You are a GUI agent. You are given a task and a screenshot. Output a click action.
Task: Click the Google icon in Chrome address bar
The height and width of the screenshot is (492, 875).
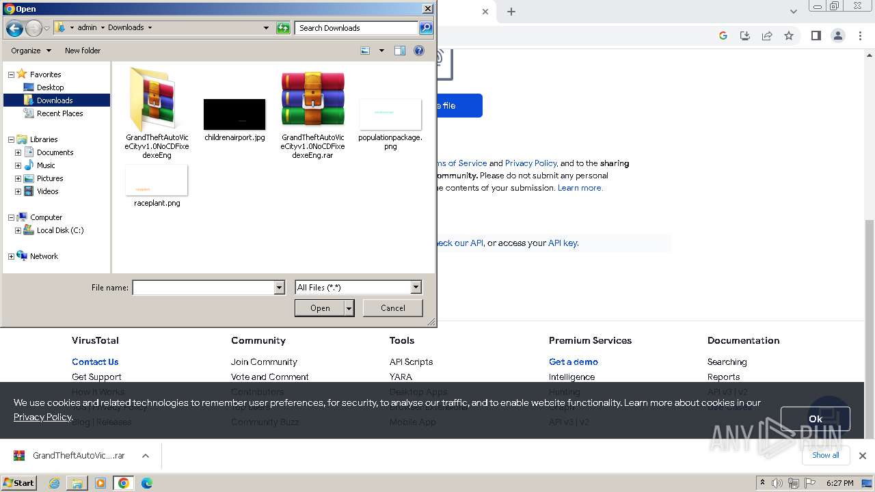coord(723,36)
